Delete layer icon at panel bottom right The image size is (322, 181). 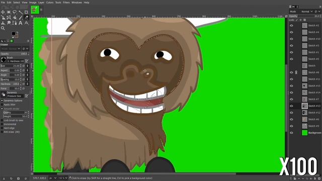[x=319, y=179]
